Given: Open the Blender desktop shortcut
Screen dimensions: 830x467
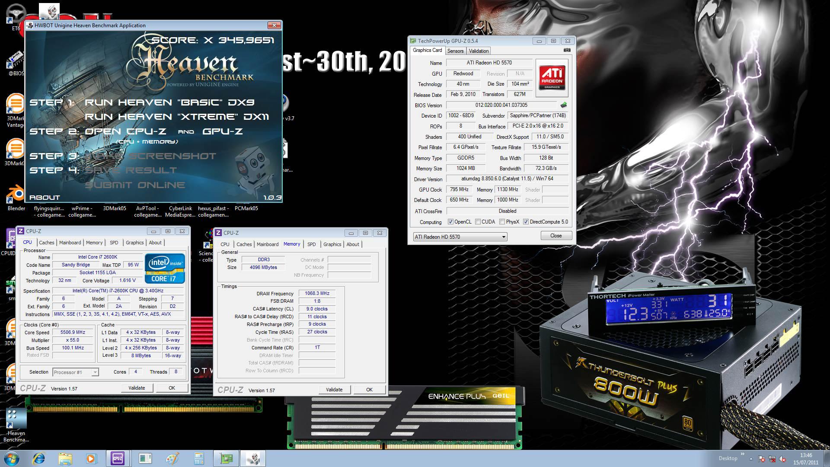Looking at the screenshot, I should (x=16, y=197).
